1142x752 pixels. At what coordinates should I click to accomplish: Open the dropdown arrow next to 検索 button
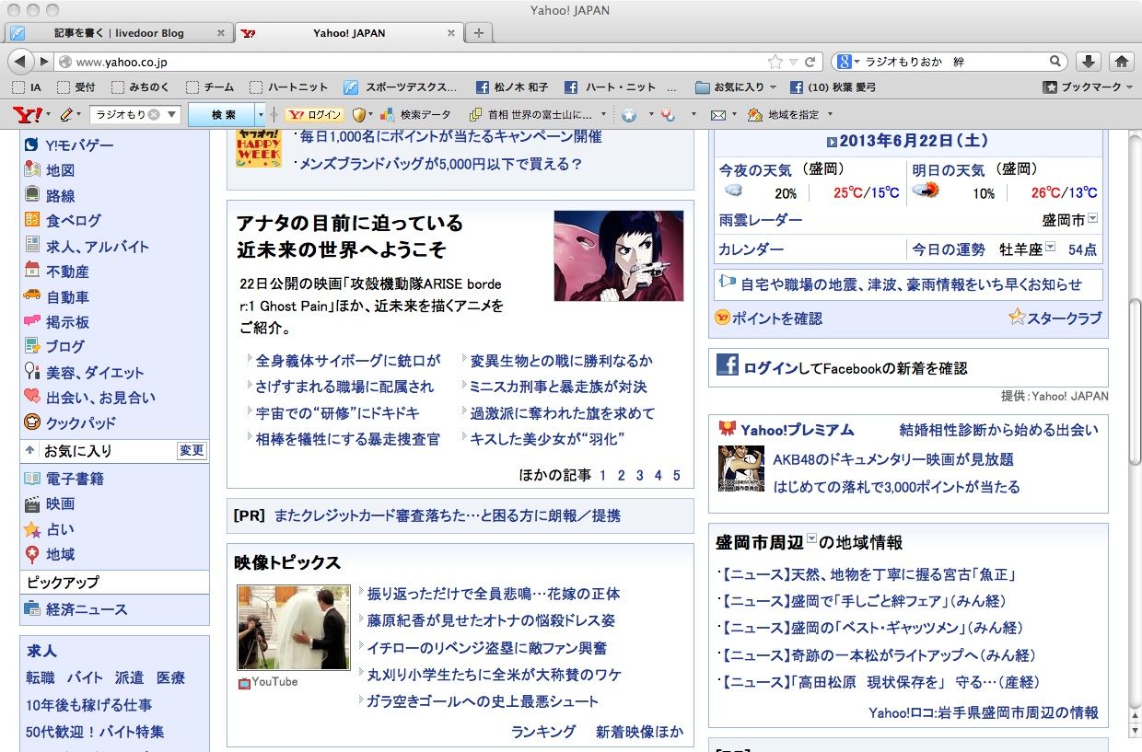click(262, 115)
